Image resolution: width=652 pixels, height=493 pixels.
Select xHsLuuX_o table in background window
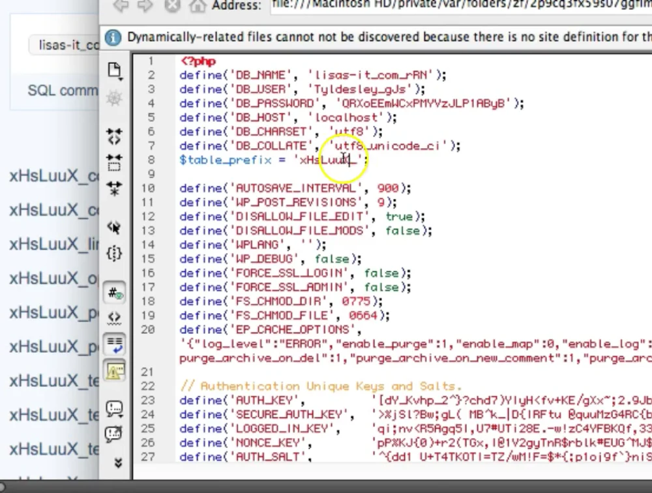(x=55, y=278)
